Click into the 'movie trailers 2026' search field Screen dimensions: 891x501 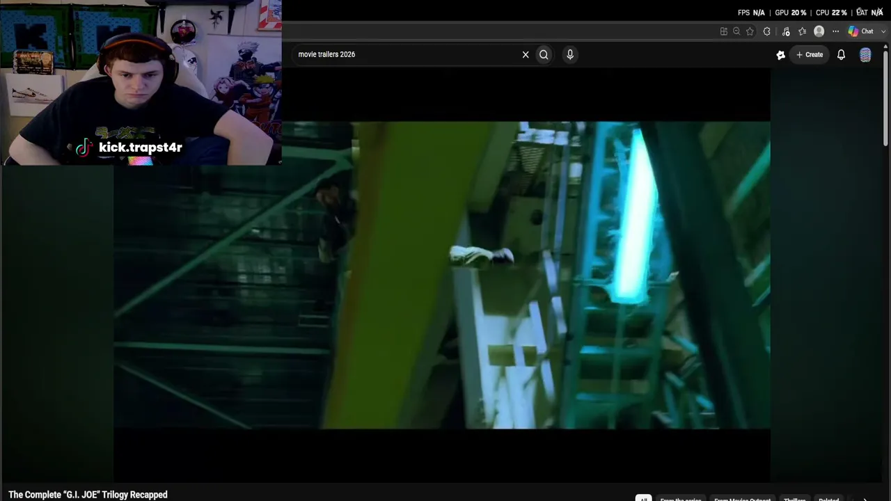tap(407, 54)
